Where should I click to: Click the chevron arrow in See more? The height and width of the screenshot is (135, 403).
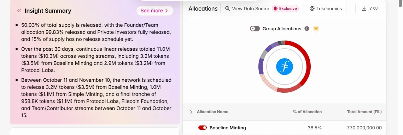pos(167,11)
